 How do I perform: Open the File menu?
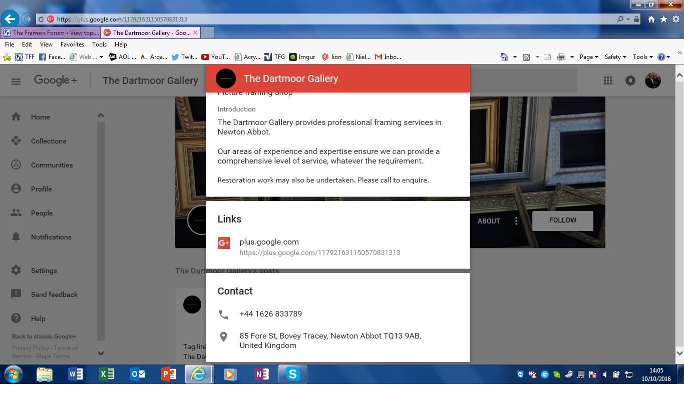coord(10,44)
